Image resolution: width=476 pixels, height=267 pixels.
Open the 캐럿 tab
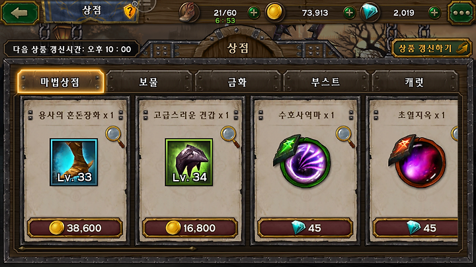coord(415,82)
